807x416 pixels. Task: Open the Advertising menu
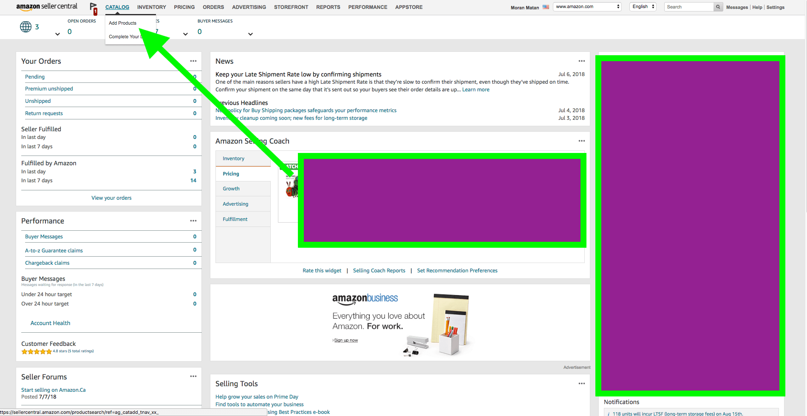tap(249, 7)
